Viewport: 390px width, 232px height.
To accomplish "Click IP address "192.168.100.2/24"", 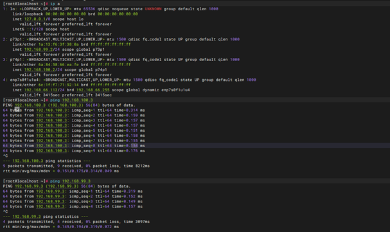I will [x=43, y=69].
